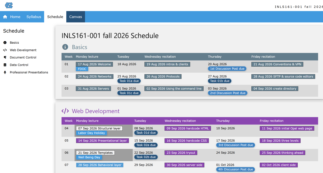This screenshot has width=323, height=173.
Task: Open the 17 Aug 2026 Welcome lecture
Action: [x=94, y=64]
